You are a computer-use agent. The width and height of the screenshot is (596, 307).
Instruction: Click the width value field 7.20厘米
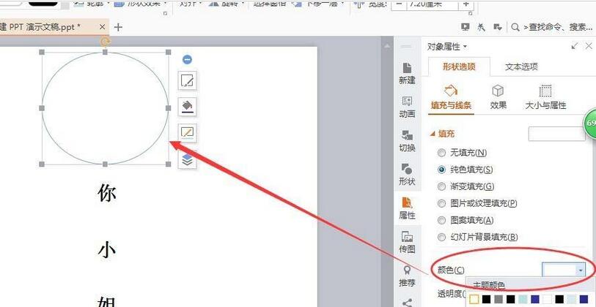point(433,4)
